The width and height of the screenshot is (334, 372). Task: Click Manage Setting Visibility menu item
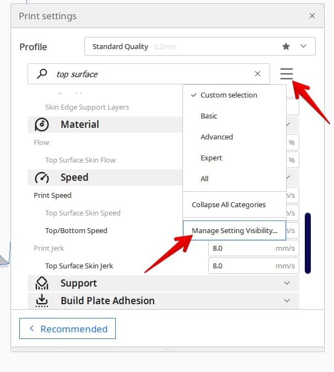tap(234, 230)
